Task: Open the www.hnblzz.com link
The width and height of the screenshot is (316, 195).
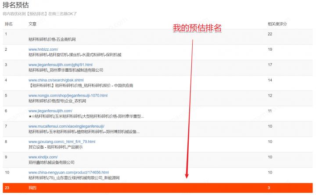Action: pyautogui.click(x=43, y=49)
